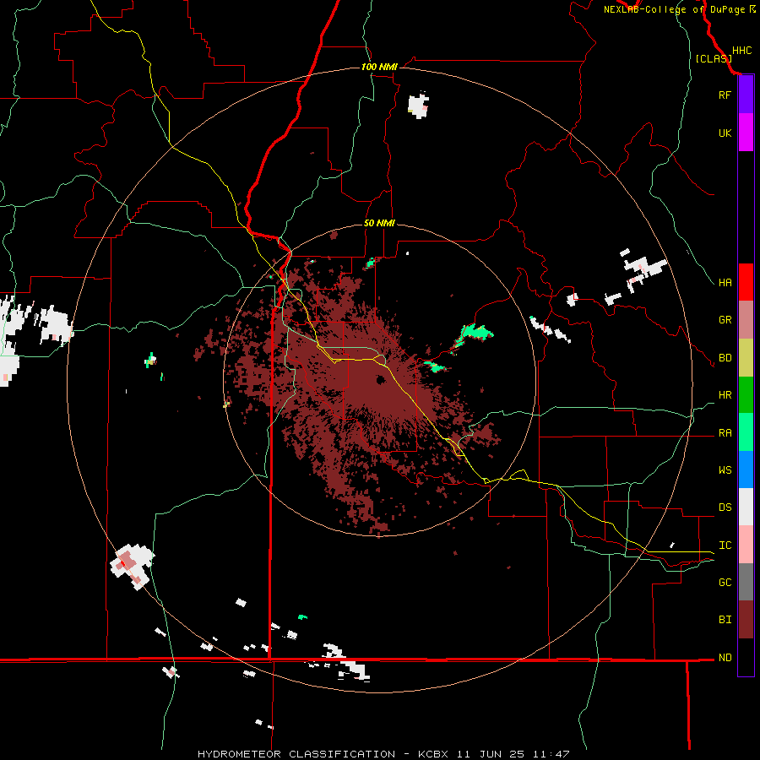Select the GR dusty pink legend swatch
The width and height of the screenshot is (760, 760).
pyautogui.click(x=746, y=319)
